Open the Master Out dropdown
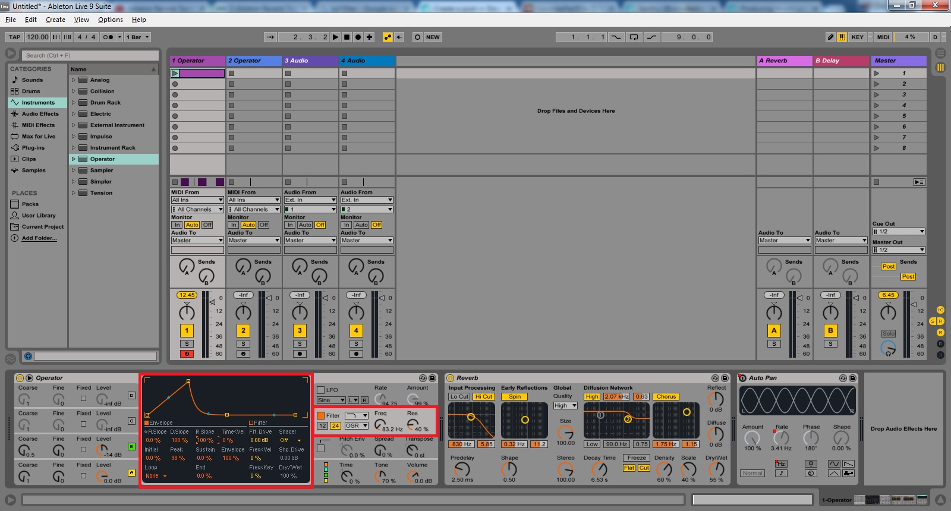This screenshot has height=511, width=951. 899,250
